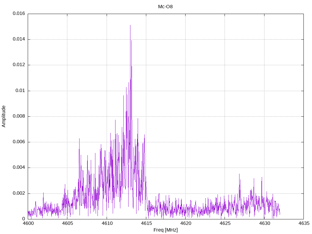Click the 4605 x-axis tick label

coord(67,223)
